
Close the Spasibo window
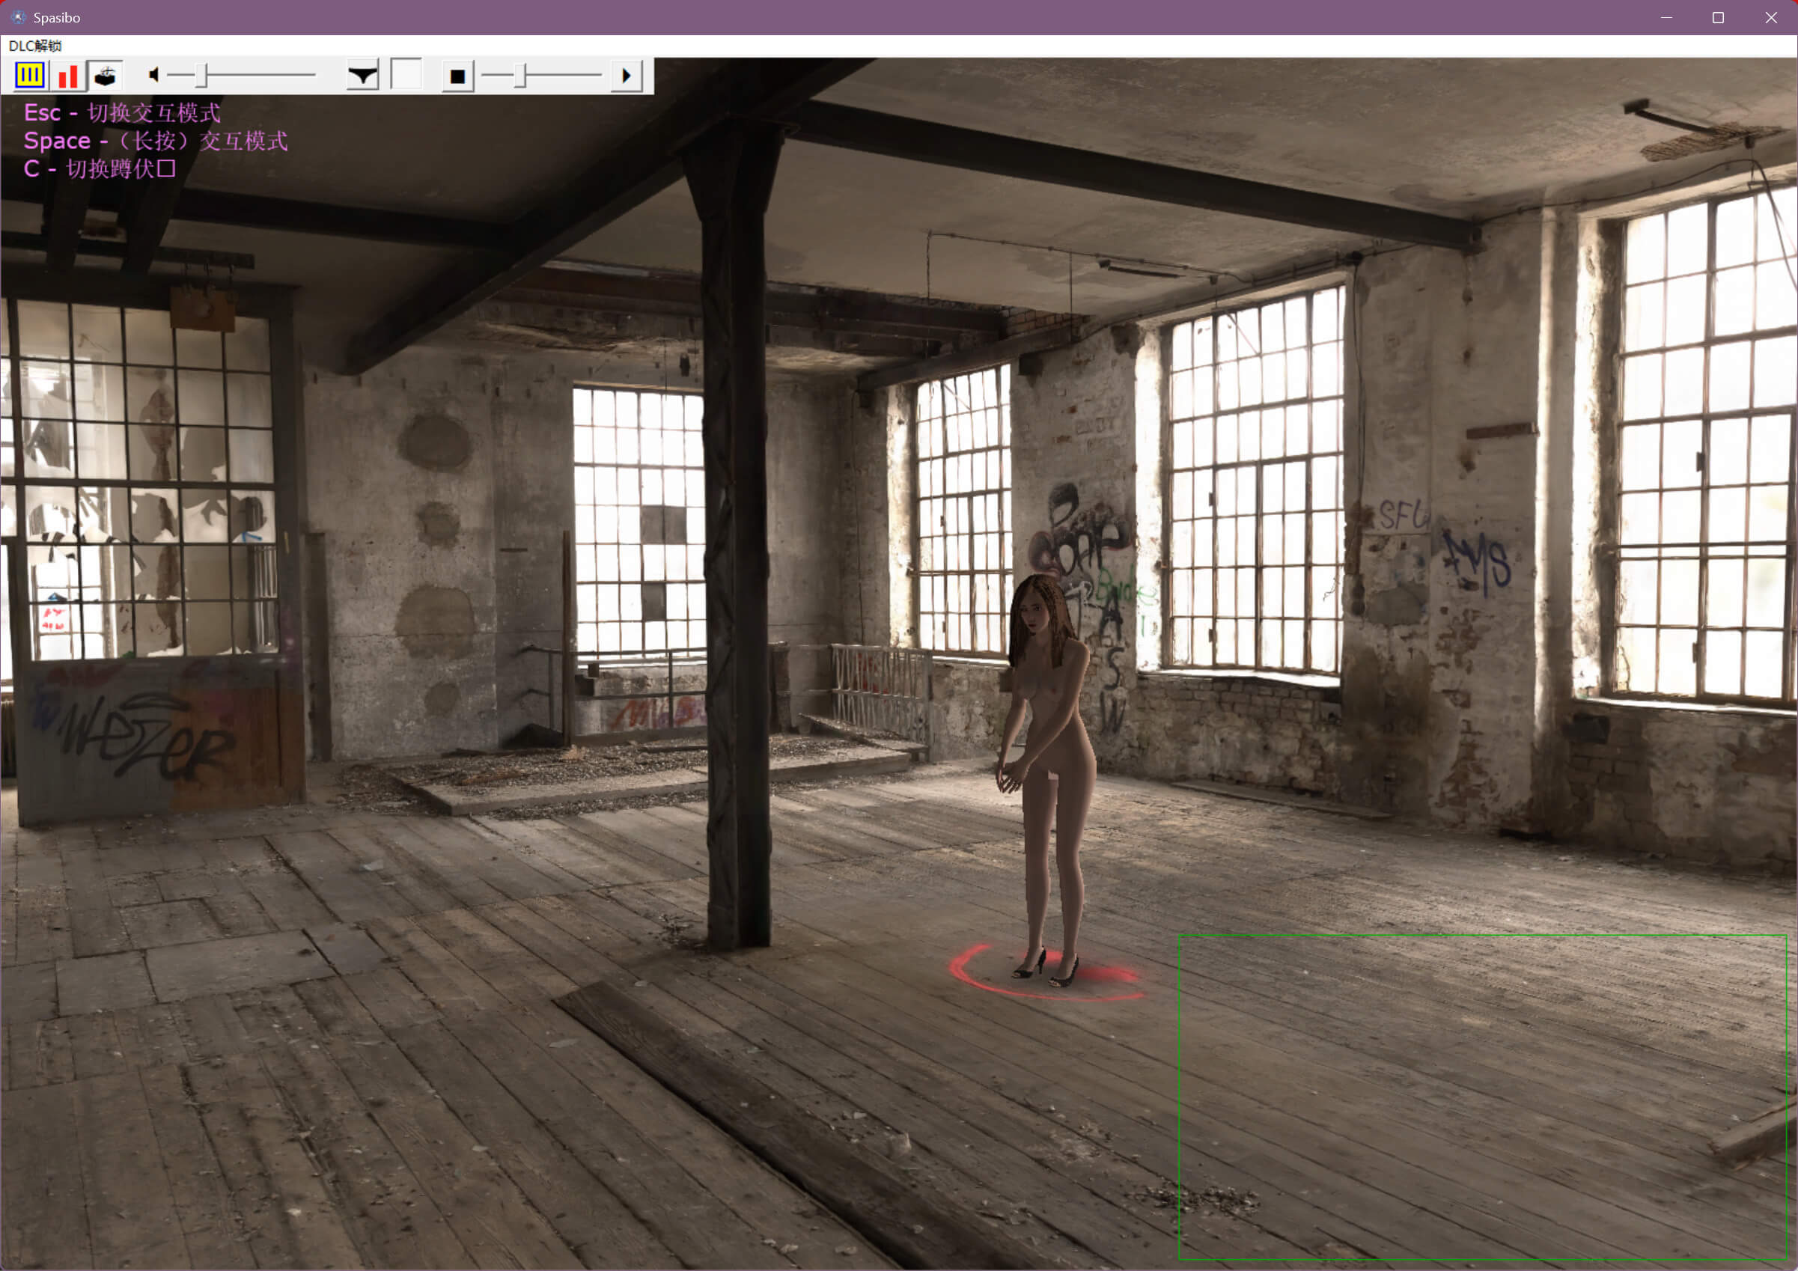click(1770, 17)
